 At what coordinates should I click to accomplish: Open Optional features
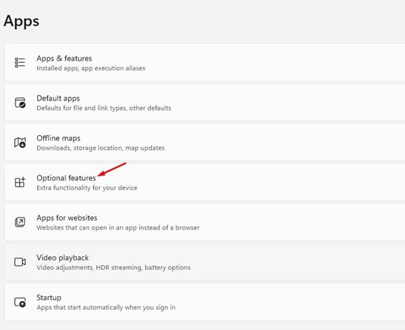point(205,182)
